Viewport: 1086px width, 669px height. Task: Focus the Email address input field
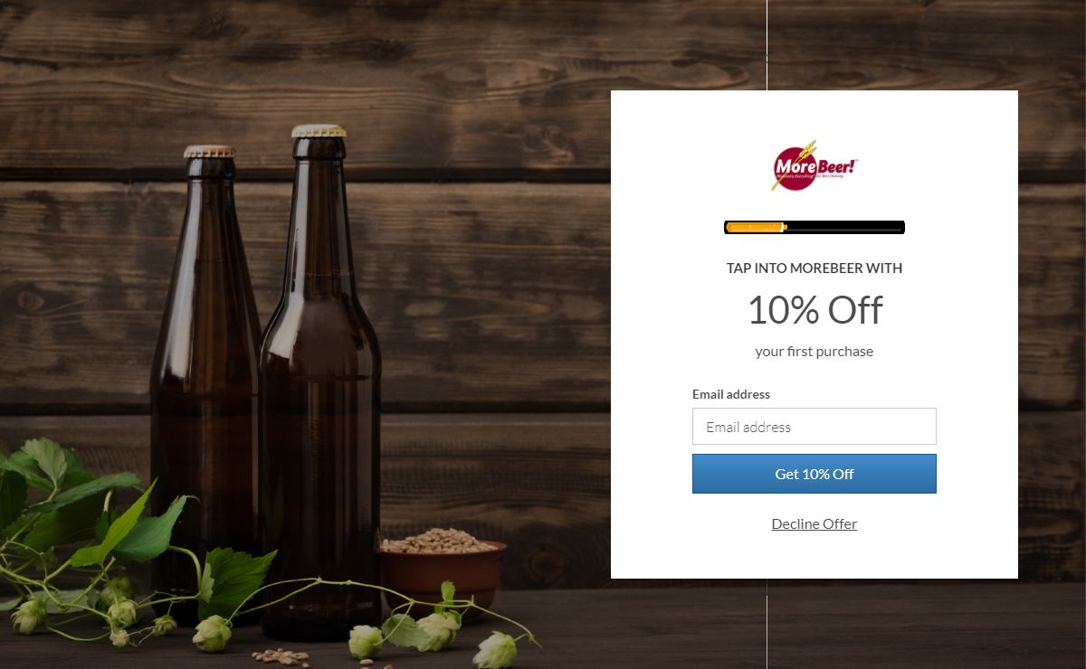click(814, 426)
